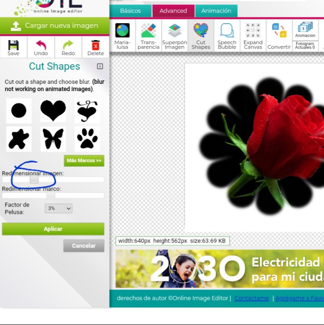
Task: Open the Convertir tool
Action: (279, 36)
